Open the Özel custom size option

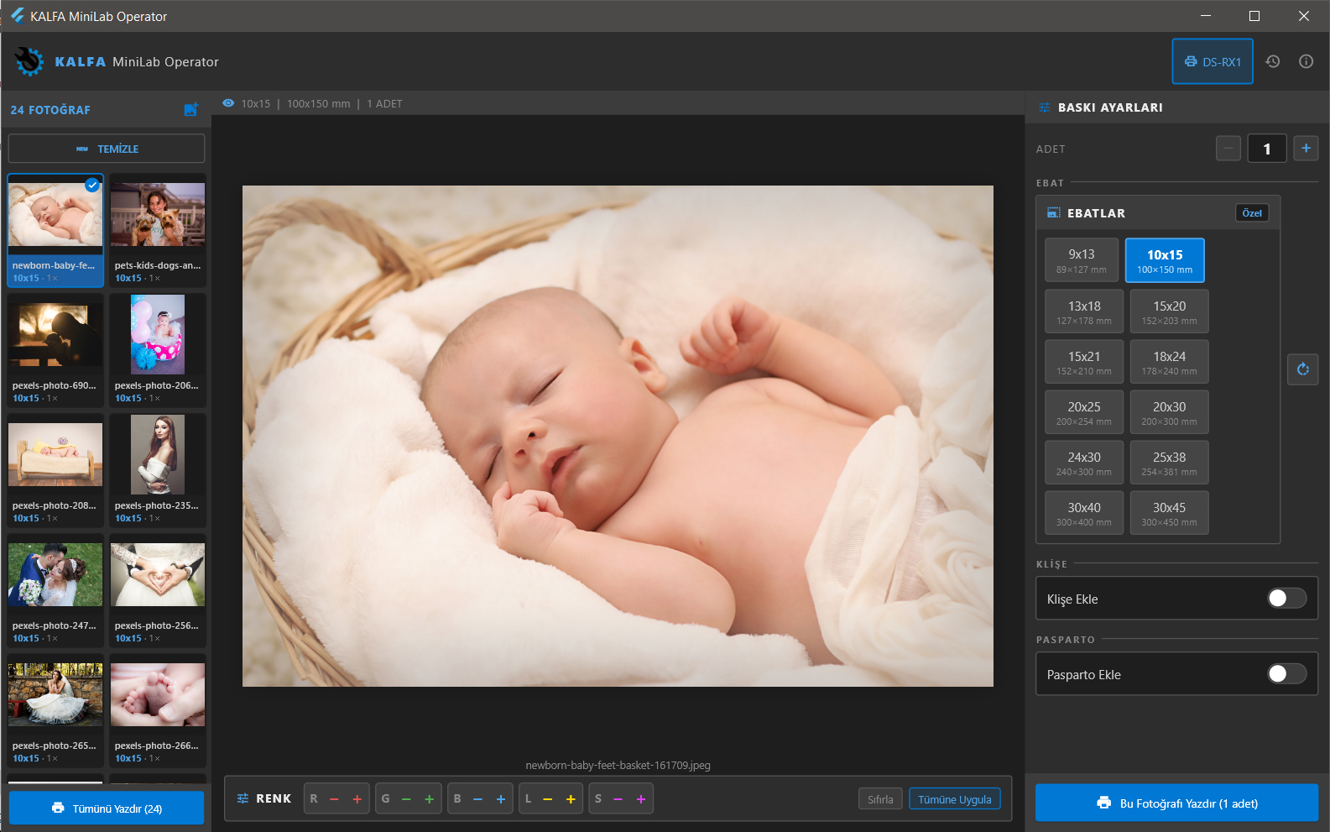(x=1252, y=213)
